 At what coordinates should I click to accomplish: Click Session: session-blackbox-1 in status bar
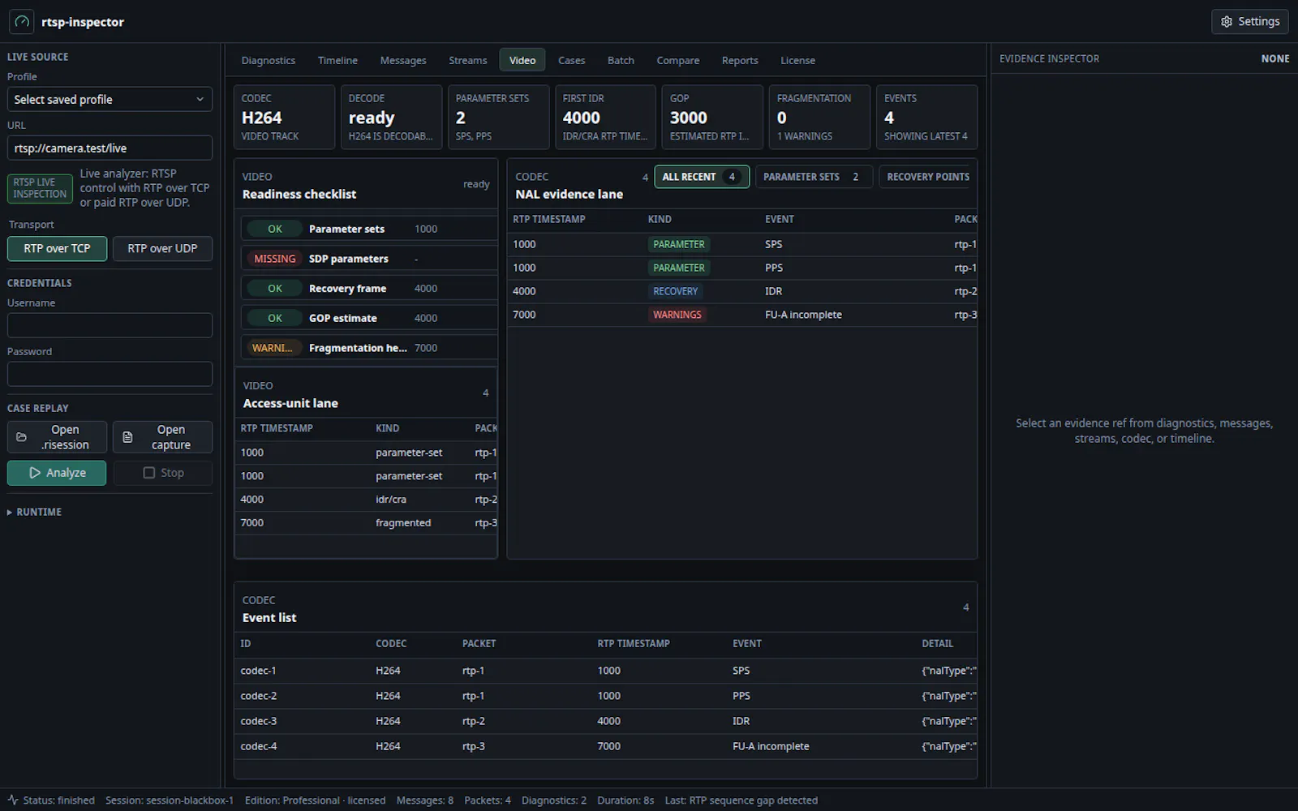tap(170, 800)
